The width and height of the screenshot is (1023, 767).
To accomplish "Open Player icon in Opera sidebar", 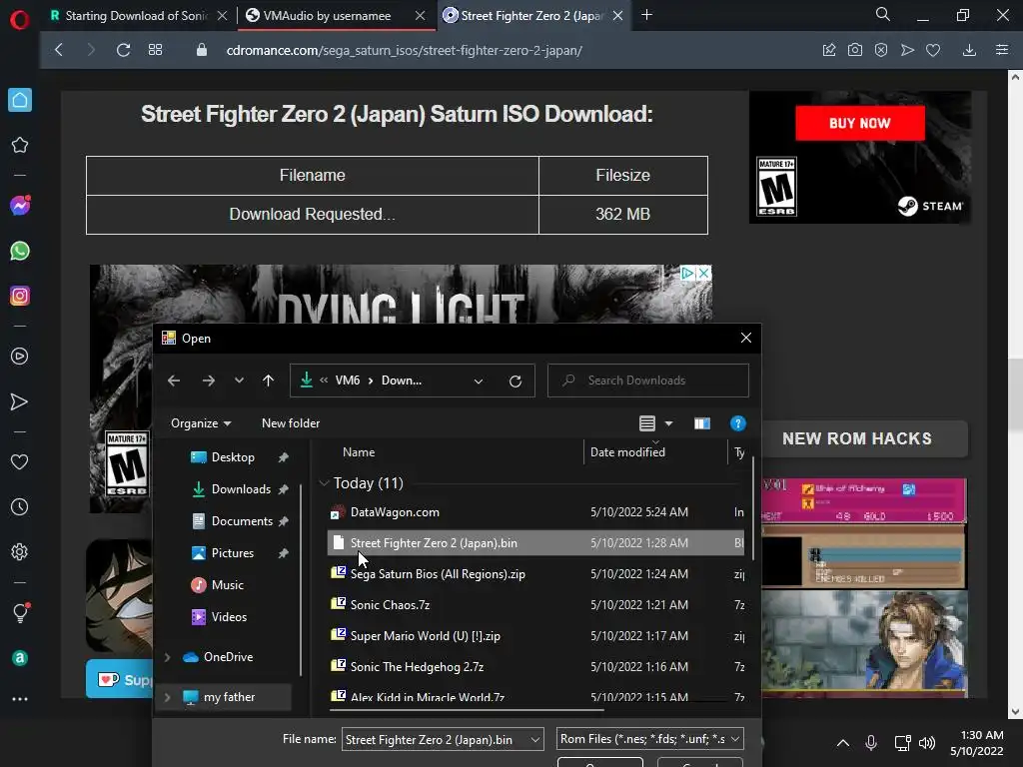I will point(20,357).
